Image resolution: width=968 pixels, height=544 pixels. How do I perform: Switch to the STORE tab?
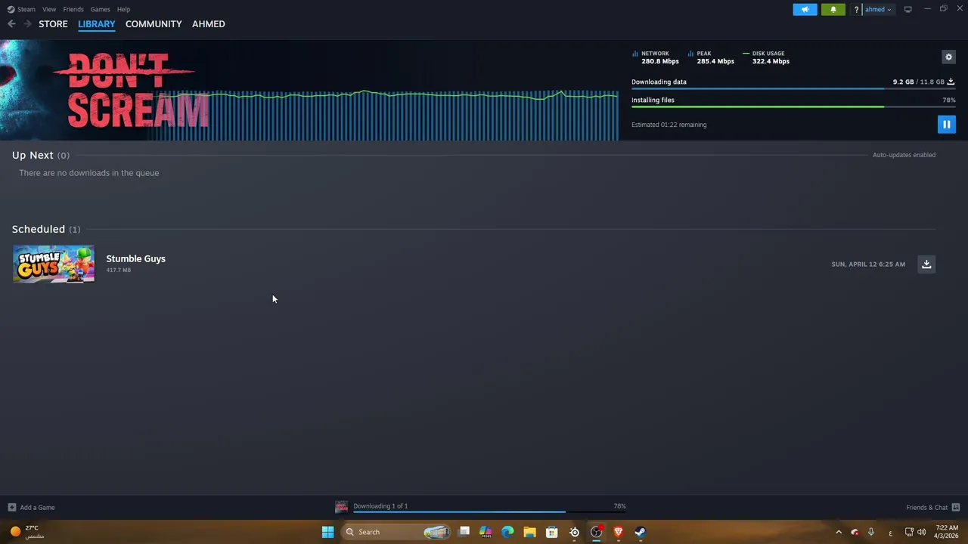point(53,24)
